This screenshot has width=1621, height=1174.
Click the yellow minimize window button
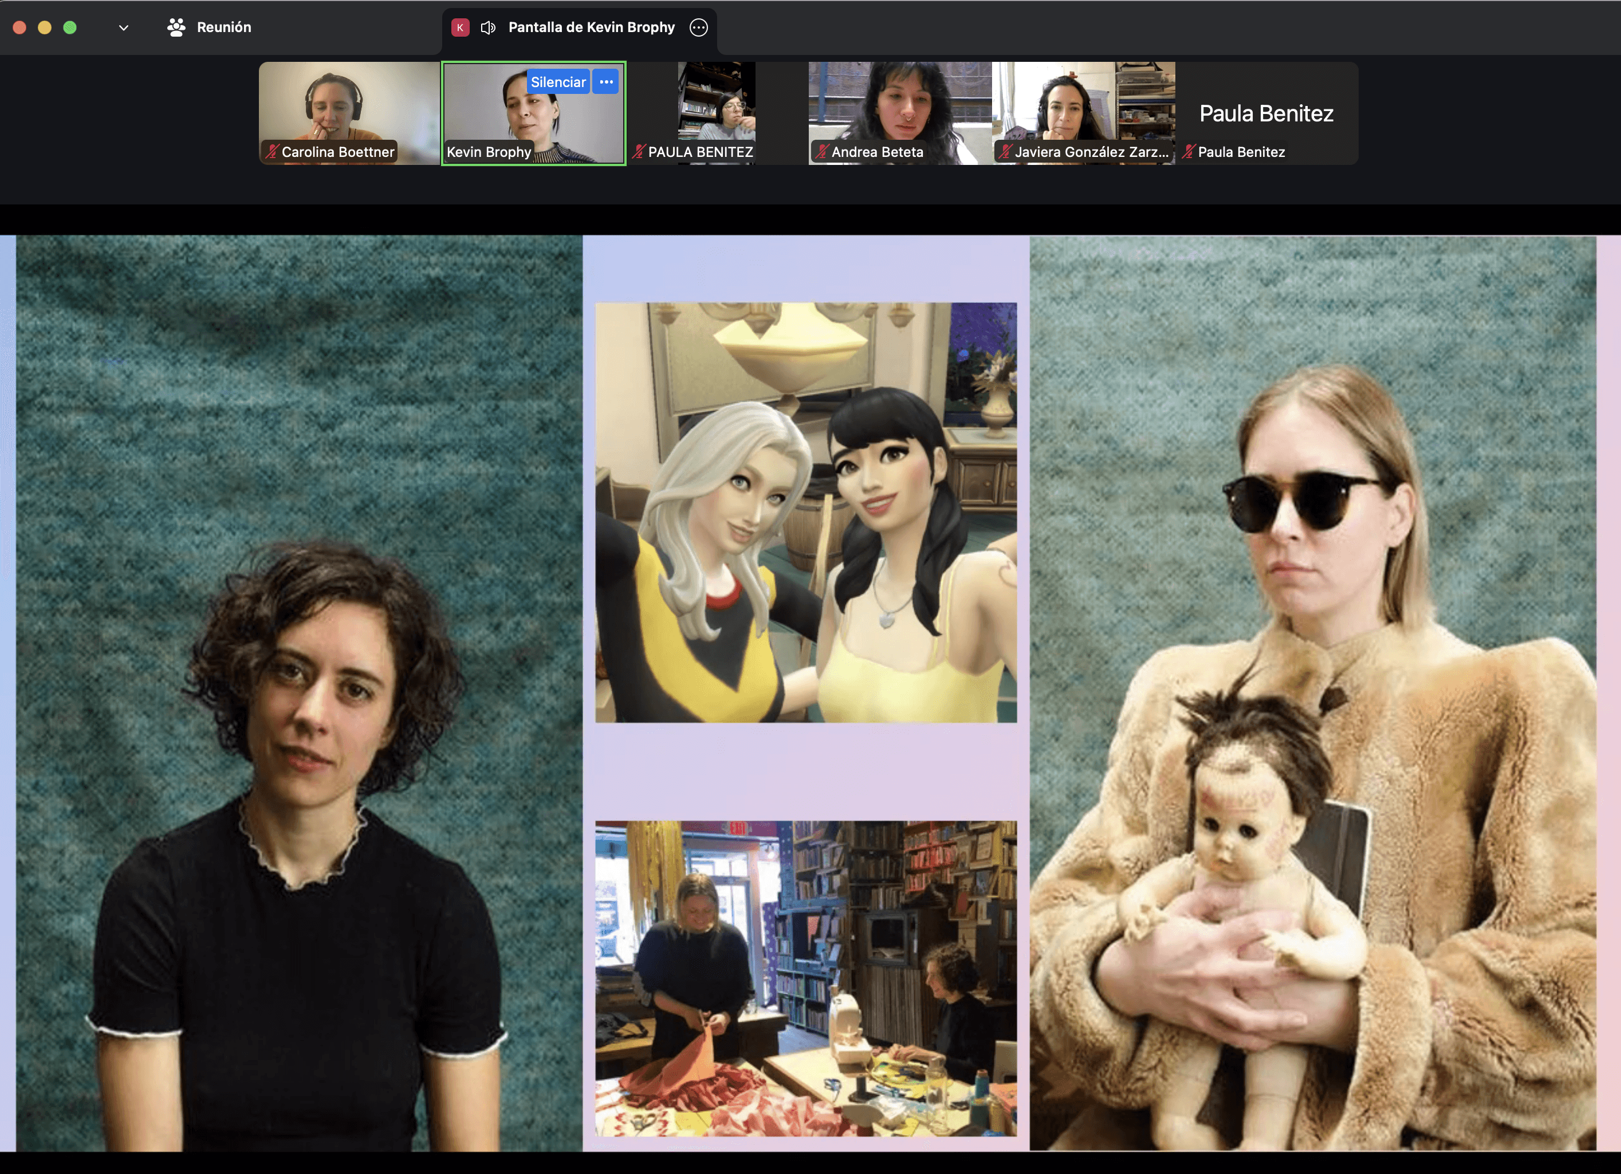pyautogui.click(x=44, y=27)
